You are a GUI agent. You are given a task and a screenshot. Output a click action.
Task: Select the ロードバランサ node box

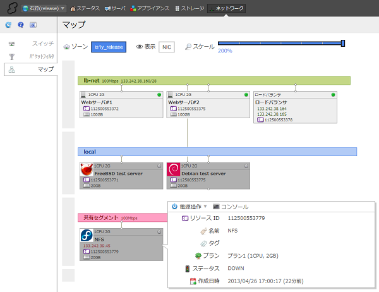294,107
